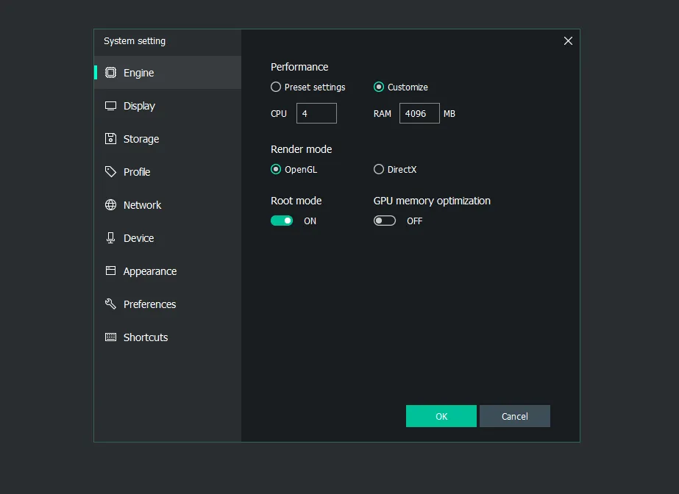Click the MB unit label
This screenshot has height=494, width=679.
coord(449,114)
